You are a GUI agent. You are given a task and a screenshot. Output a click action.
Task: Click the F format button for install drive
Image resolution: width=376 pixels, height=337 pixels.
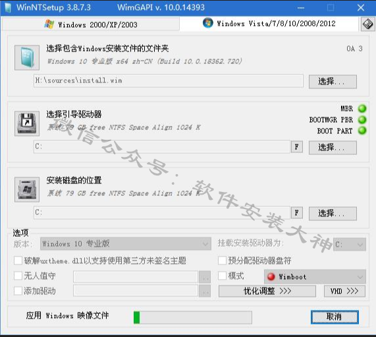tap(297, 213)
